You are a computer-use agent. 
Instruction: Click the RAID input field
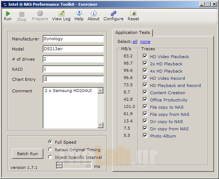(73, 69)
